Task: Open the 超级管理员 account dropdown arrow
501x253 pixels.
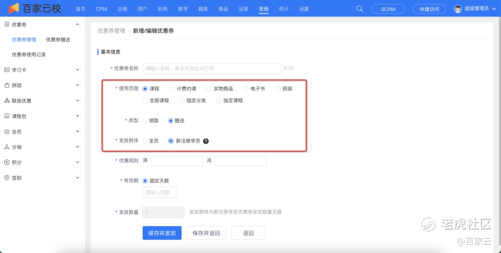Action: pyautogui.click(x=495, y=9)
